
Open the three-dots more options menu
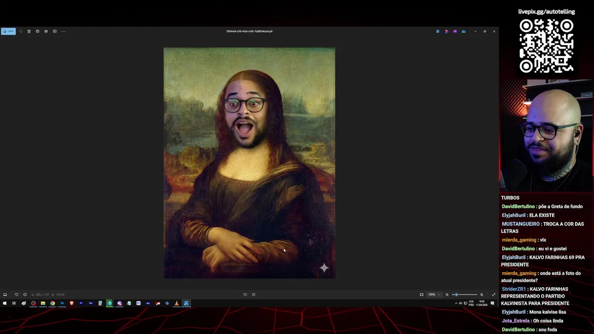point(63,32)
